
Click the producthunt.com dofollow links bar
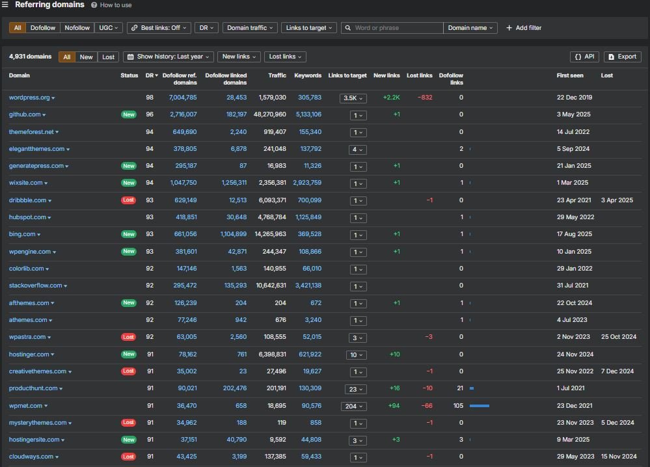click(472, 388)
